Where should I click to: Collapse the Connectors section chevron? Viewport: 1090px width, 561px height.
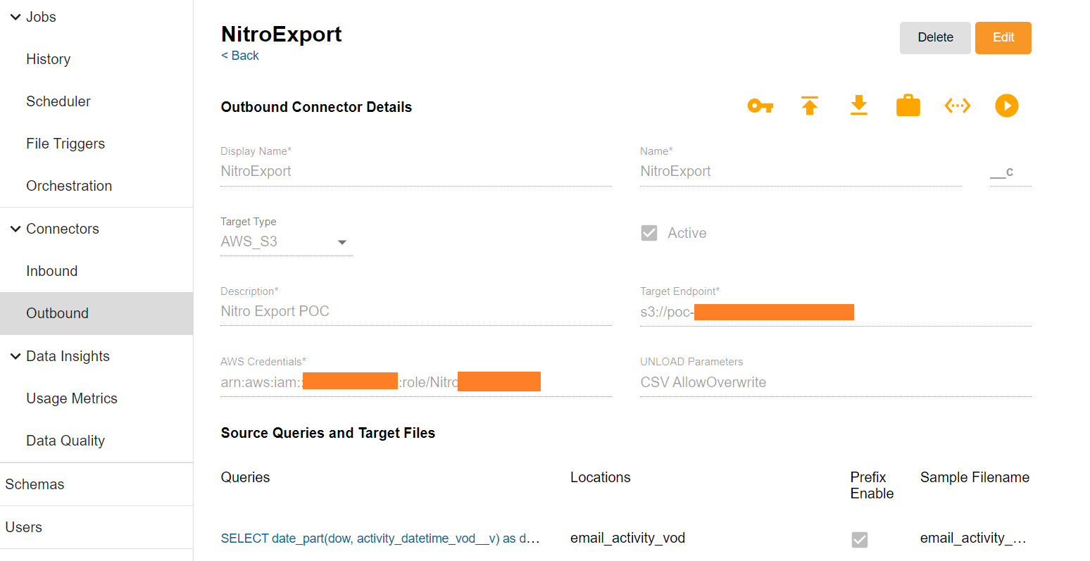coord(15,229)
